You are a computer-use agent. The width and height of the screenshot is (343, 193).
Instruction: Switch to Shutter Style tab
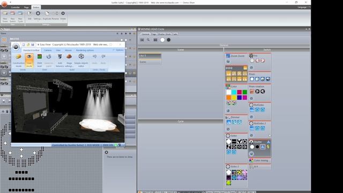pos(164,34)
